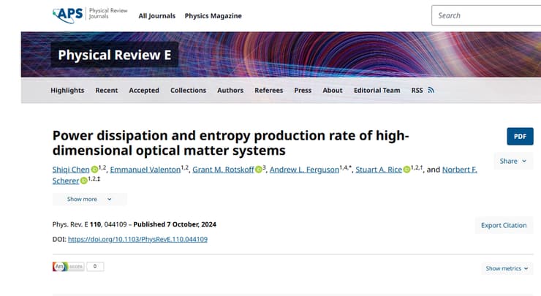This screenshot has height=296, width=541.
Task: Open the All Journals menu
Action: [x=156, y=16]
